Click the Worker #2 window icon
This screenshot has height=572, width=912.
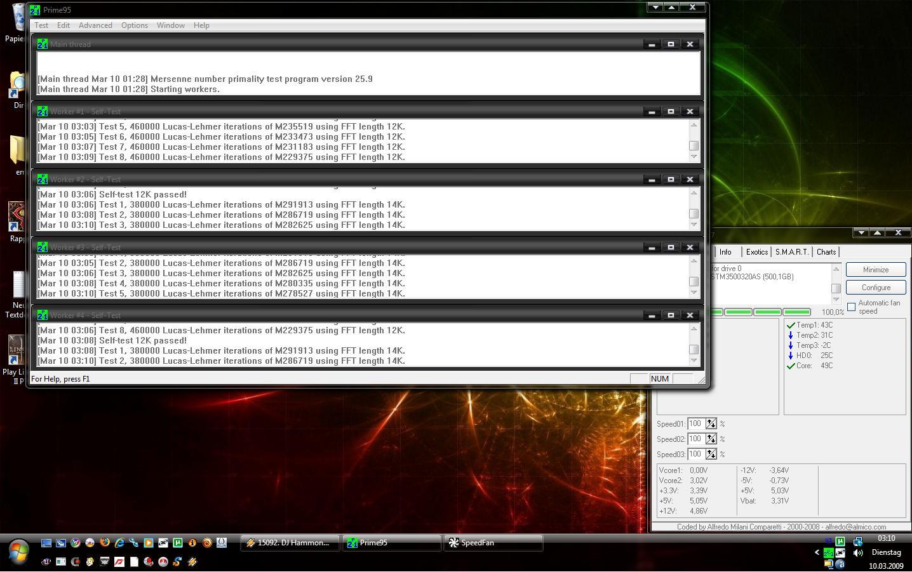[43, 179]
